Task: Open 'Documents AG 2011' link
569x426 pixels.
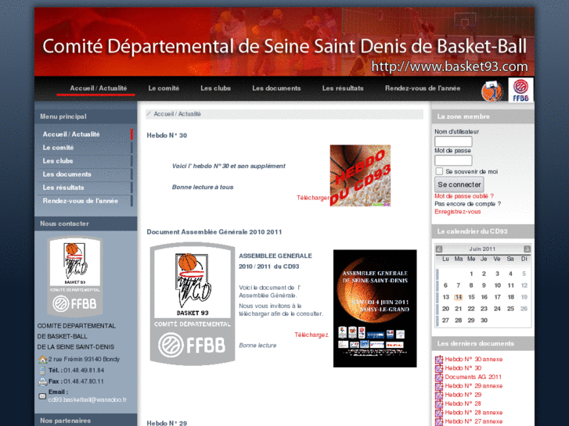Action: click(x=474, y=377)
